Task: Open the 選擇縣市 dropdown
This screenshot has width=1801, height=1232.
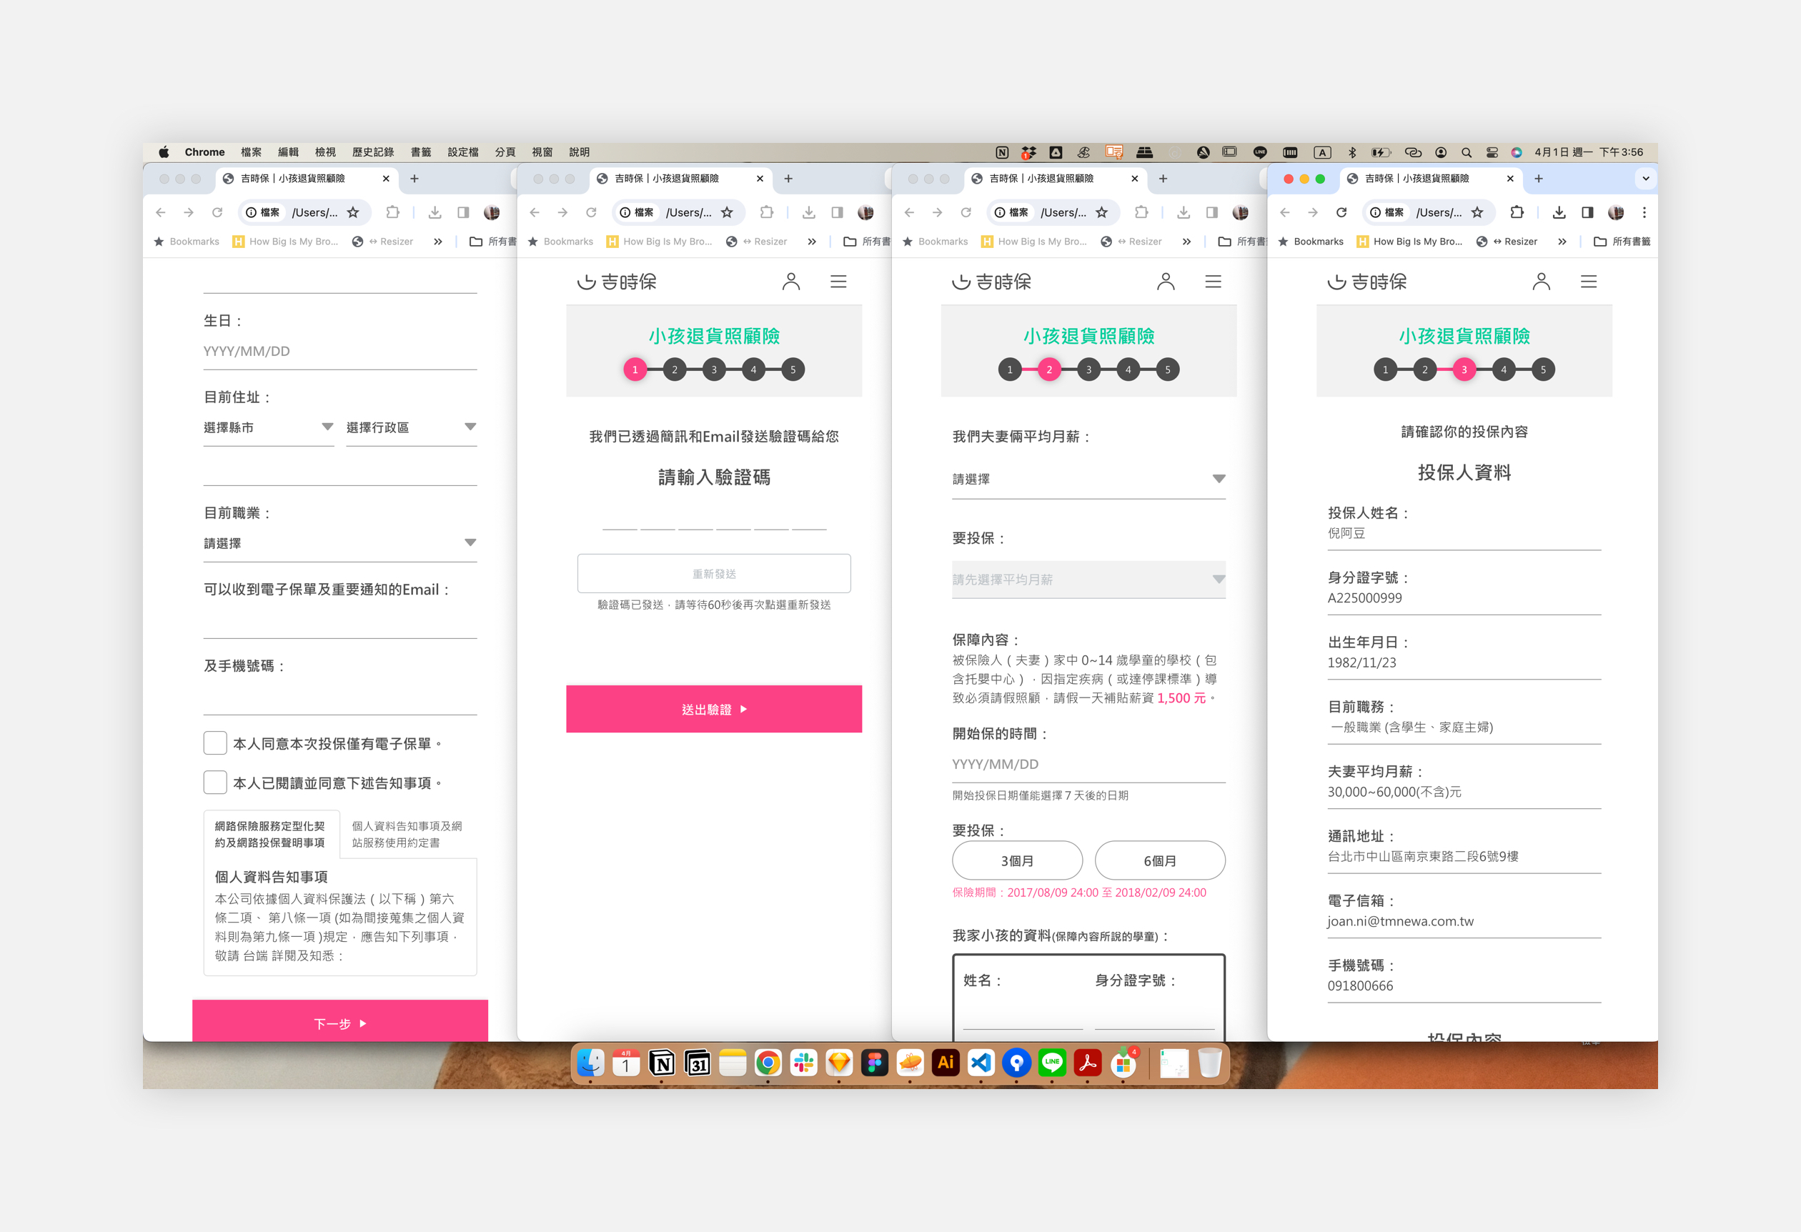Action: pos(268,428)
